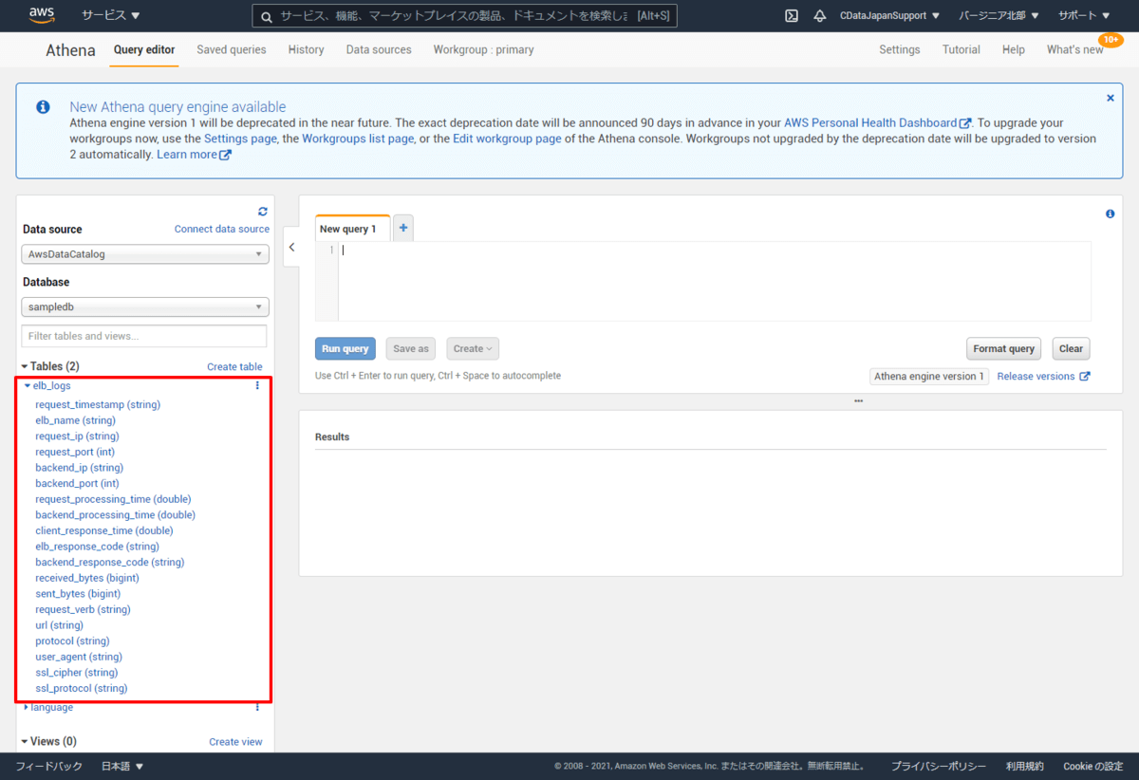
Task: Open the Data sources tab
Action: coord(379,49)
